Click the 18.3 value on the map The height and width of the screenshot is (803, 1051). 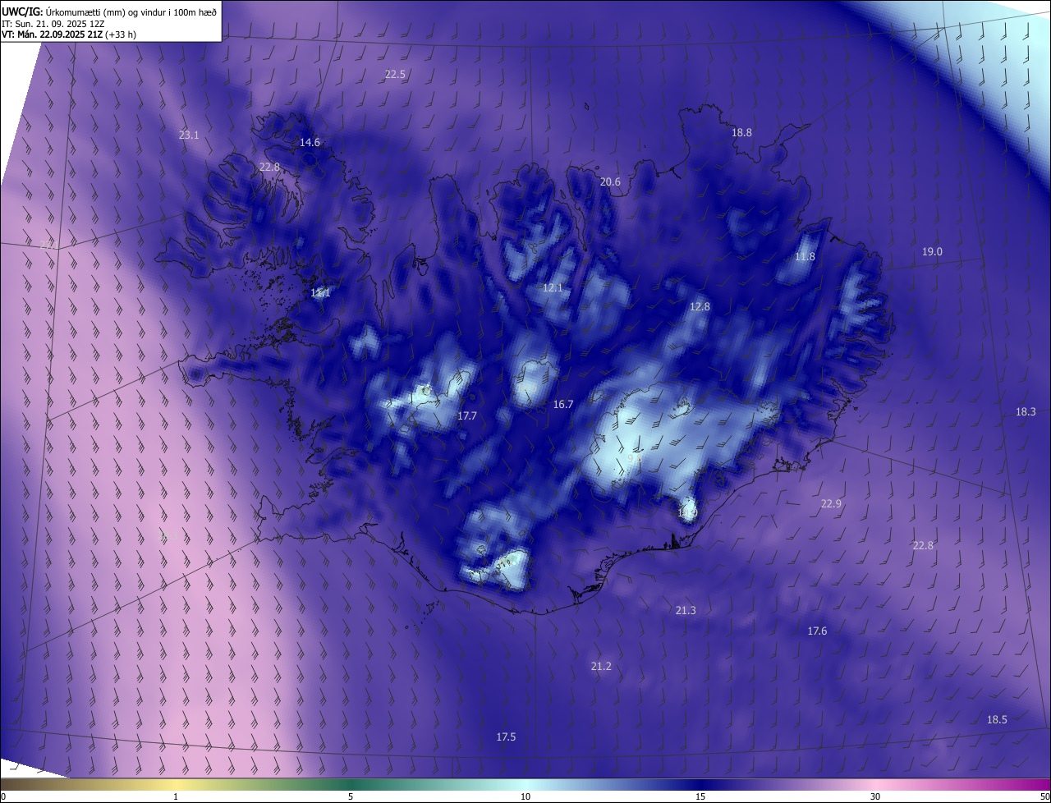click(x=1026, y=411)
